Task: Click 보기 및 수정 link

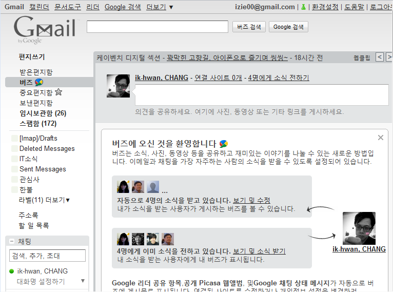Action: click(x=251, y=201)
